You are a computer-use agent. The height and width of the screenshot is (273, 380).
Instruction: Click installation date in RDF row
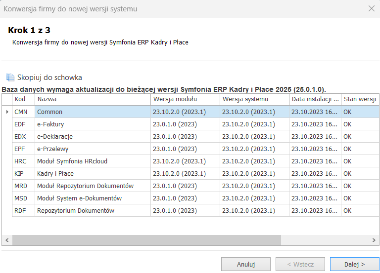click(315, 210)
